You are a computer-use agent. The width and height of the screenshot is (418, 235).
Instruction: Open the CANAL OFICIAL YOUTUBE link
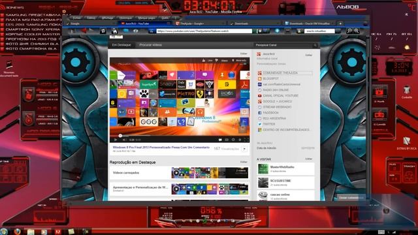280,95
